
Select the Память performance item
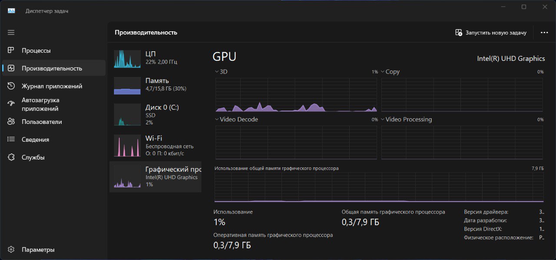pos(156,84)
